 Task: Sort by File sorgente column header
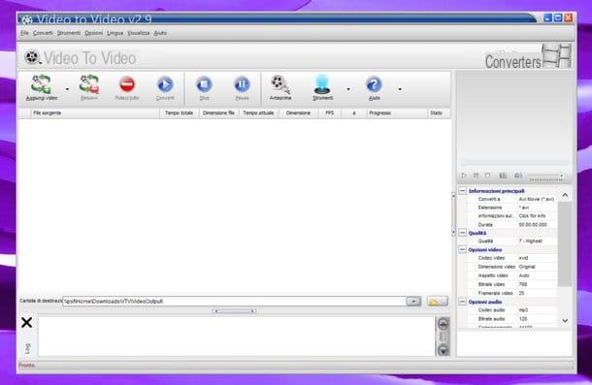pos(95,112)
